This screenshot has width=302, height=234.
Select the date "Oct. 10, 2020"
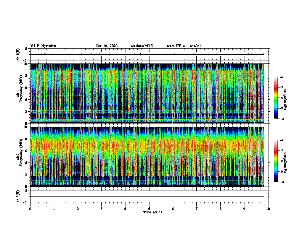click(x=106, y=46)
